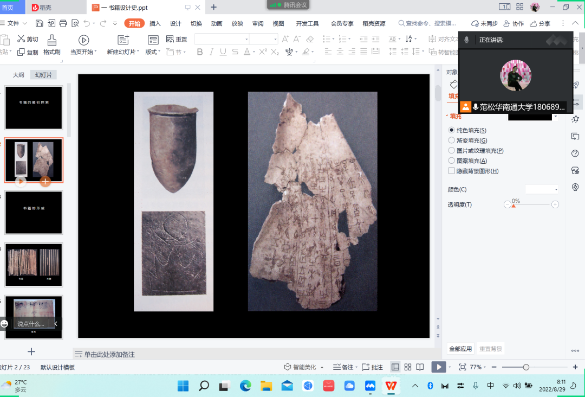Open font size dropdown
Image resolution: width=585 pixels, height=397 pixels.
tap(275, 39)
